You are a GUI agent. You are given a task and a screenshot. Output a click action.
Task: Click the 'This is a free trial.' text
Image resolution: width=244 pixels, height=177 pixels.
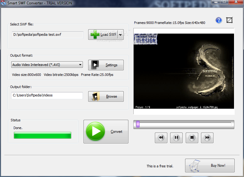coord(160,166)
